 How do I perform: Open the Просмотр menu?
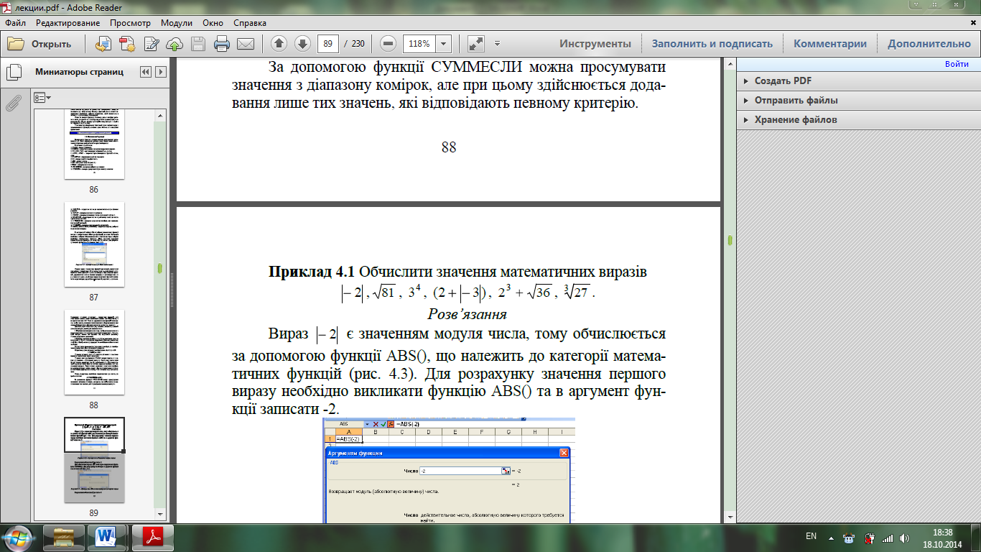coord(130,23)
